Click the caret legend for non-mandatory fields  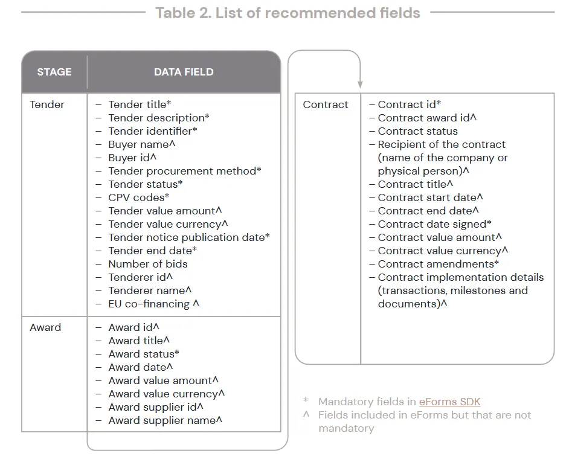point(417,422)
